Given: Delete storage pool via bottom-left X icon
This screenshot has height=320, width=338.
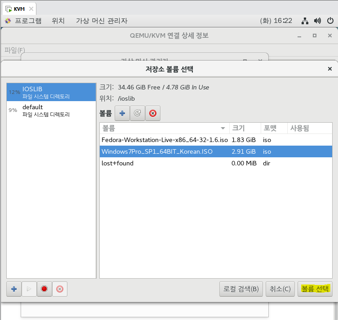Looking at the screenshot, I should pyautogui.click(x=60, y=289).
